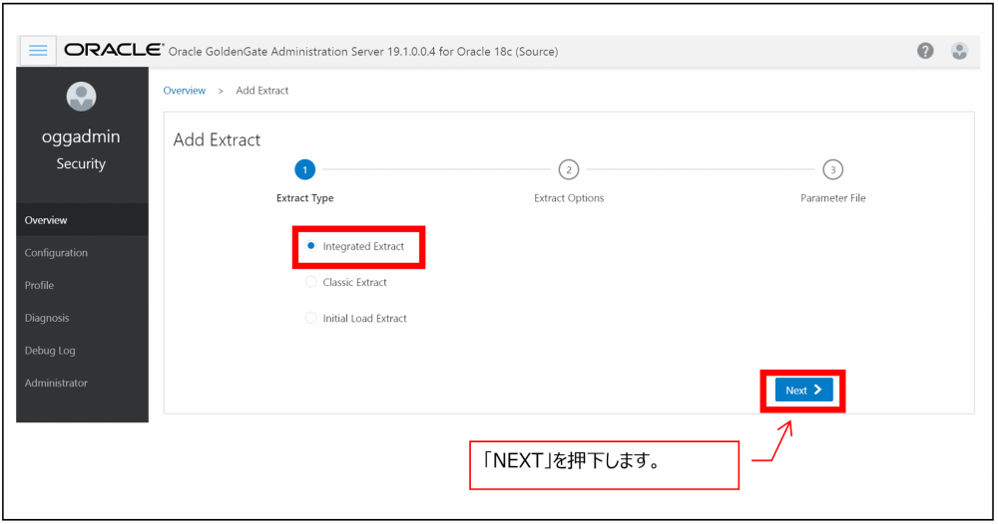Click the Add Extract page heading

click(217, 139)
